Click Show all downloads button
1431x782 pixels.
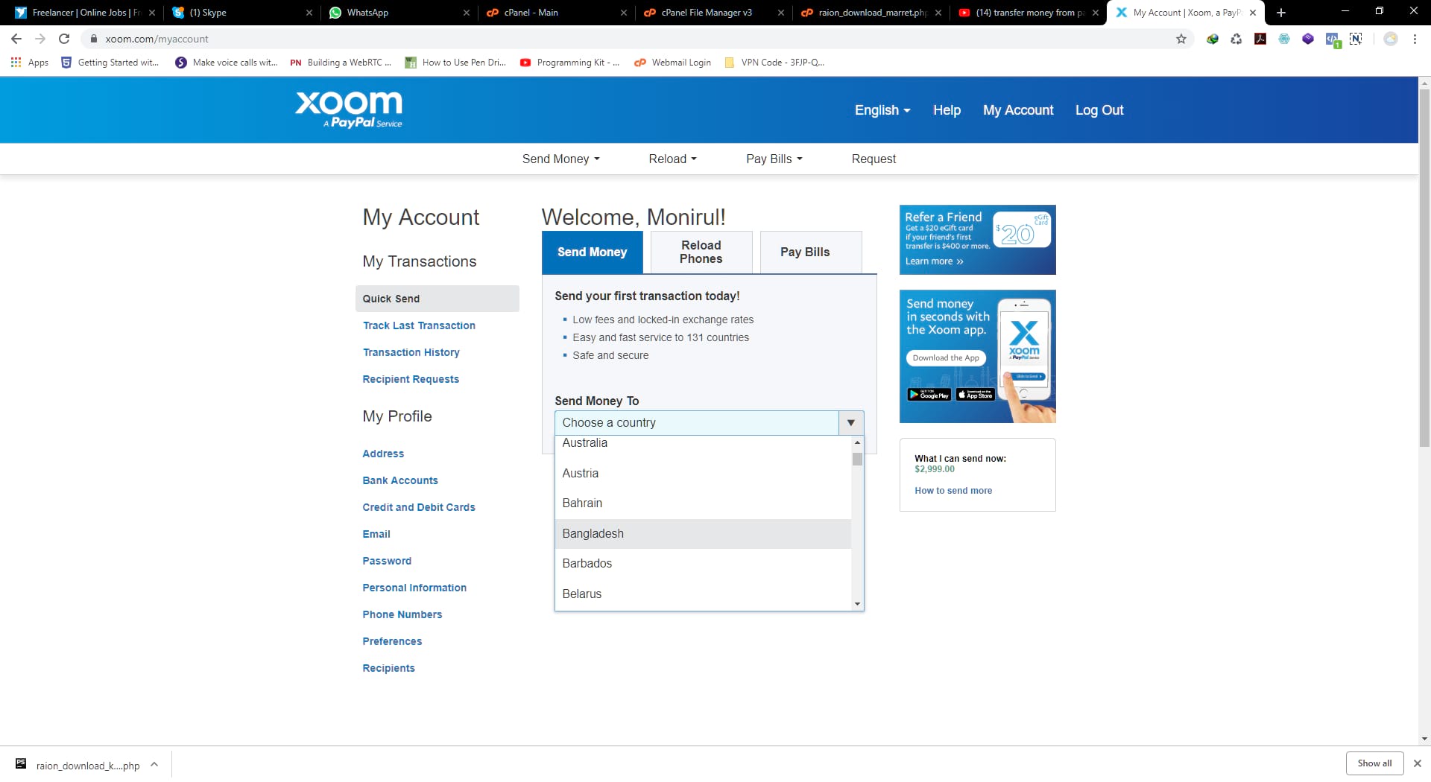click(x=1374, y=763)
